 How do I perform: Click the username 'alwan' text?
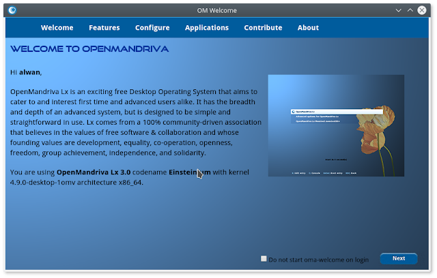pyautogui.click(x=29, y=72)
